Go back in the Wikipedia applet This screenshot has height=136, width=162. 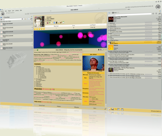(35, 50)
